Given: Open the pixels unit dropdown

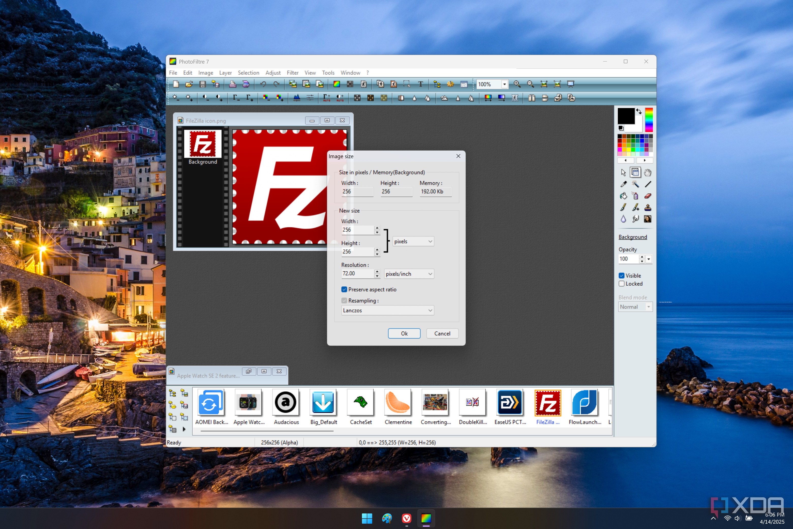Looking at the screenshot, I should click(413, 241).
